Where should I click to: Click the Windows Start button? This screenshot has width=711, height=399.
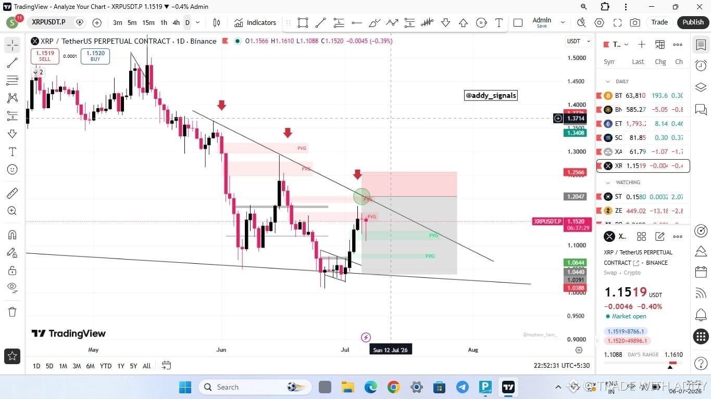pyautogui.click(x=185, y=387)
